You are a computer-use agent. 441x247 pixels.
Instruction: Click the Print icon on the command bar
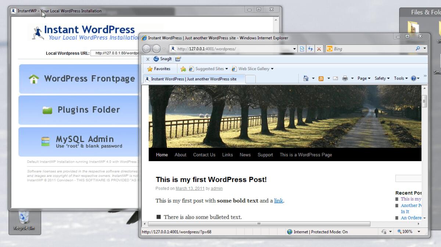(x=345, y=78)
